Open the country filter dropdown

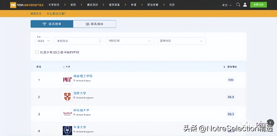click(181, 41)
